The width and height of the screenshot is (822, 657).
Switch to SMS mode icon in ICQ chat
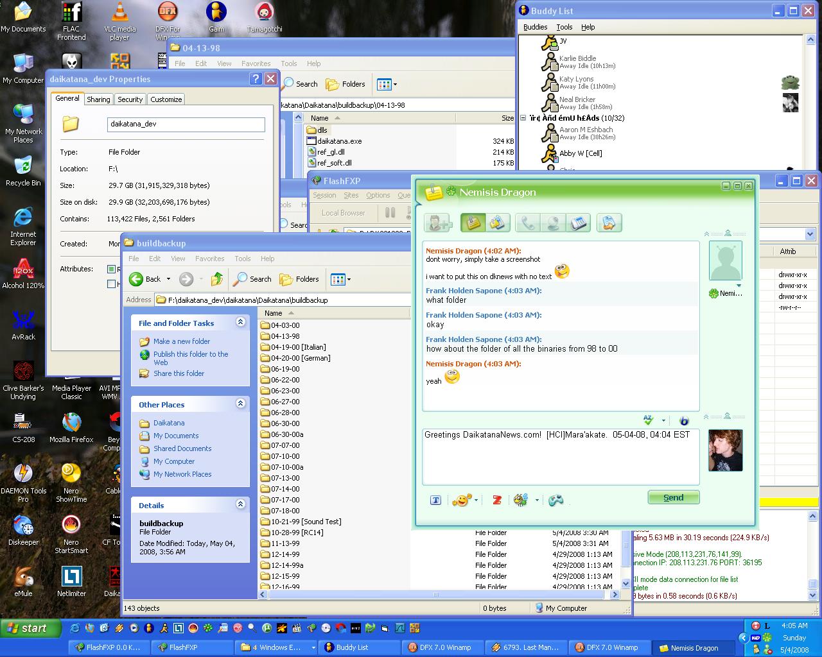(x=498, y=223)
